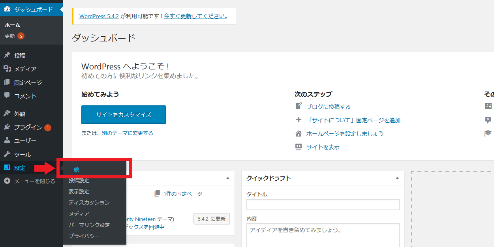494x247 pixels.
Task: Click the comment bubble icon beside コメント
Action: pyautogui.click(x=7, y=96)
